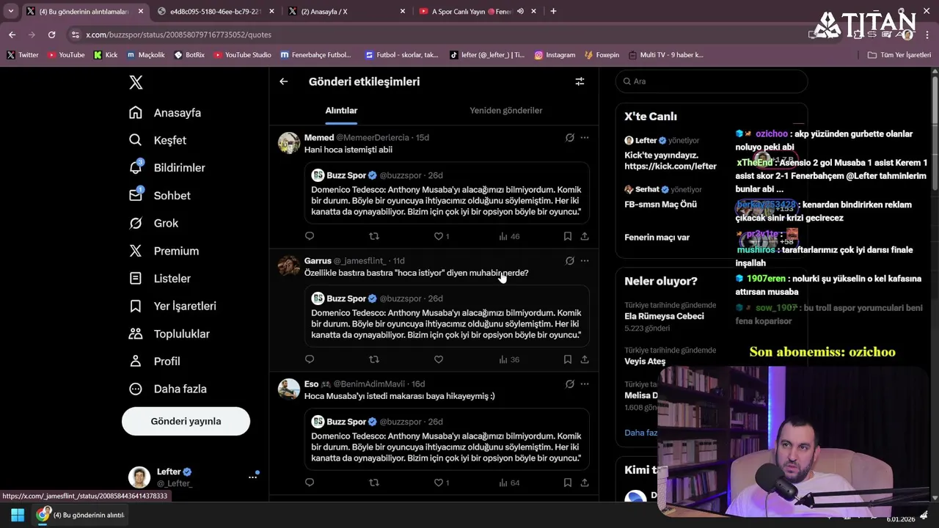The image size is (939, 528).
Task: Open Eso profile avatar
Action: (x=289, y=389)
